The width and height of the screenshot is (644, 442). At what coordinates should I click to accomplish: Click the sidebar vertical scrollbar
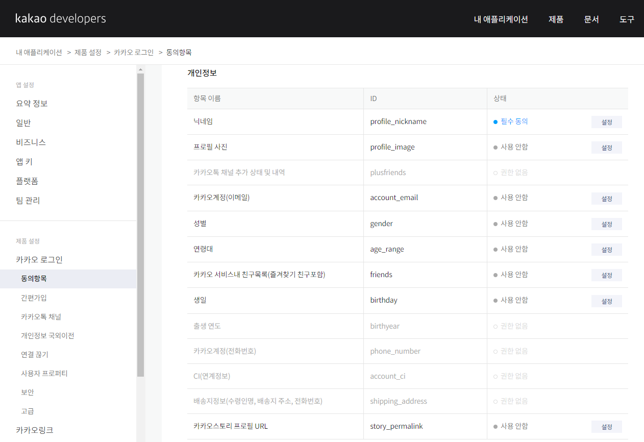click(141, 225)
